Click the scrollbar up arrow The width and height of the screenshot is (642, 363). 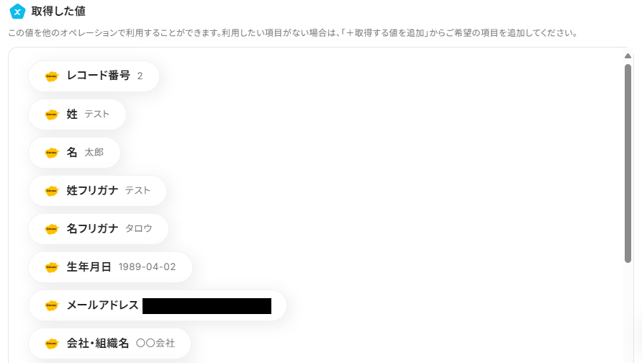click(628, 55)
